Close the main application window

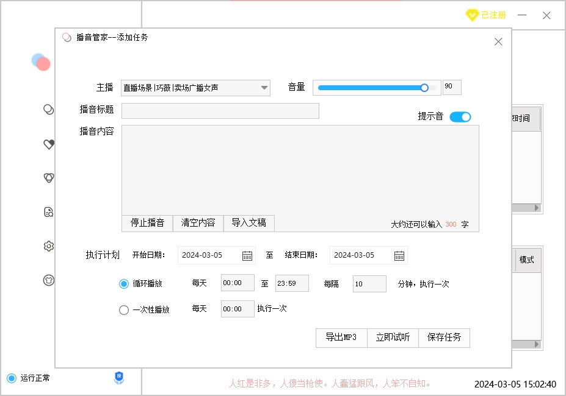tap(546, 15)
